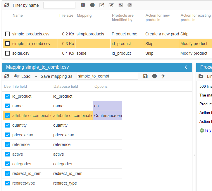Click the Database field column header
212x191 pixels.
[66, 86]
